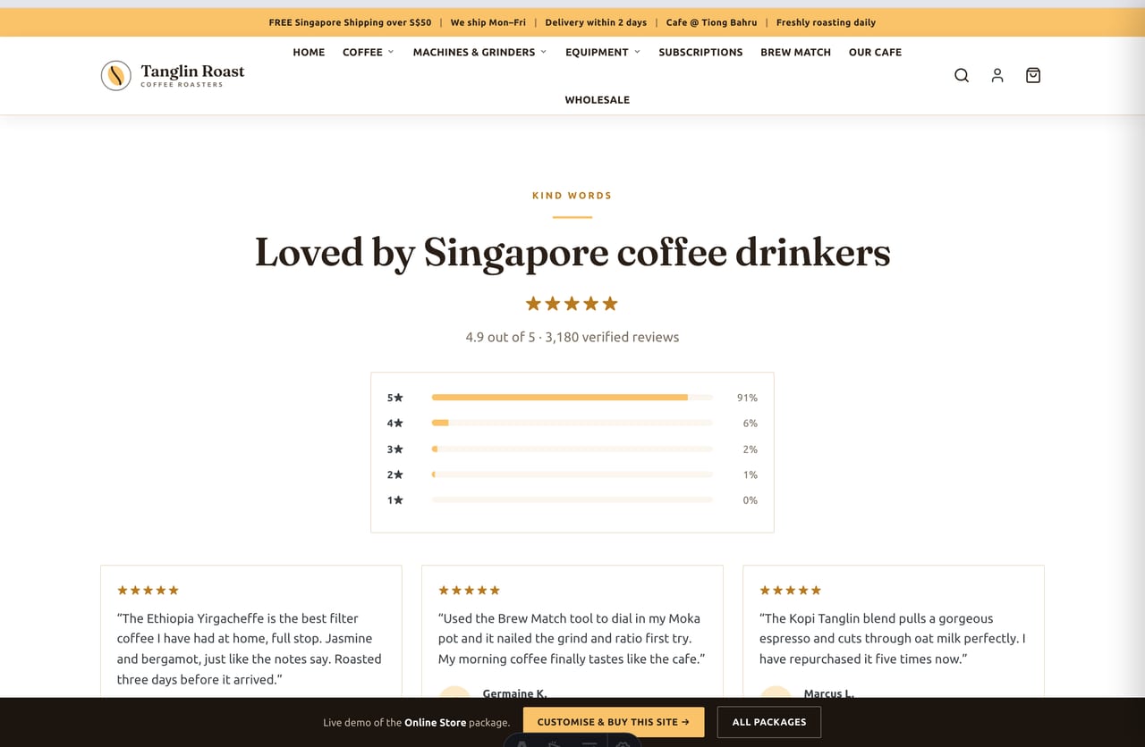This screenshot has height=747, width=1145.
Task: Click the 6% value
Action: click(x=751, y=424)
